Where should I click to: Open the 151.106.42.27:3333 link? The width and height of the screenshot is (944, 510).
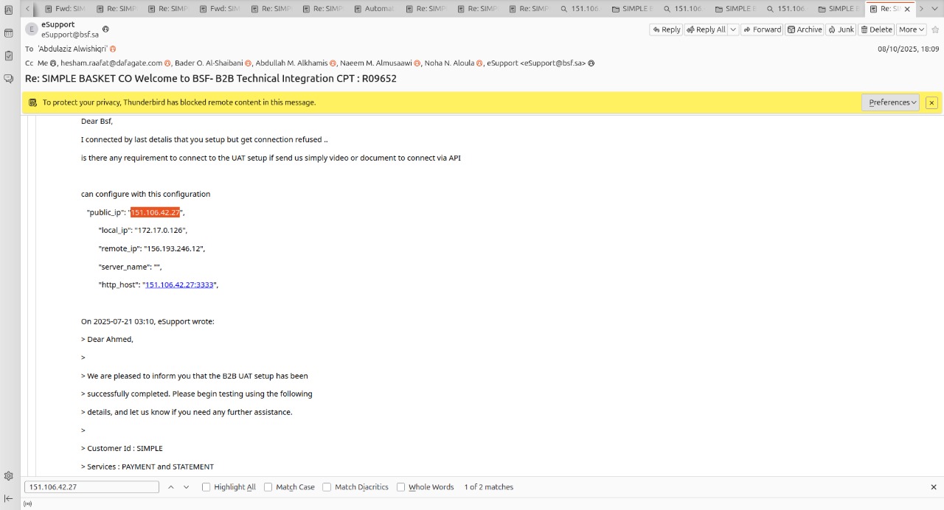tap(180, 284)
